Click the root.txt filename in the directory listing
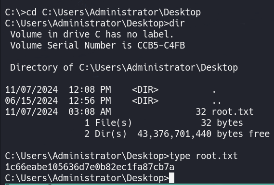 coord(233,111)
